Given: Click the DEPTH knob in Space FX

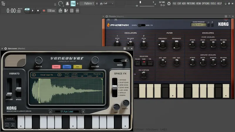Looking at the screenshot, I should pyautogui.click(x=125, y=103).
